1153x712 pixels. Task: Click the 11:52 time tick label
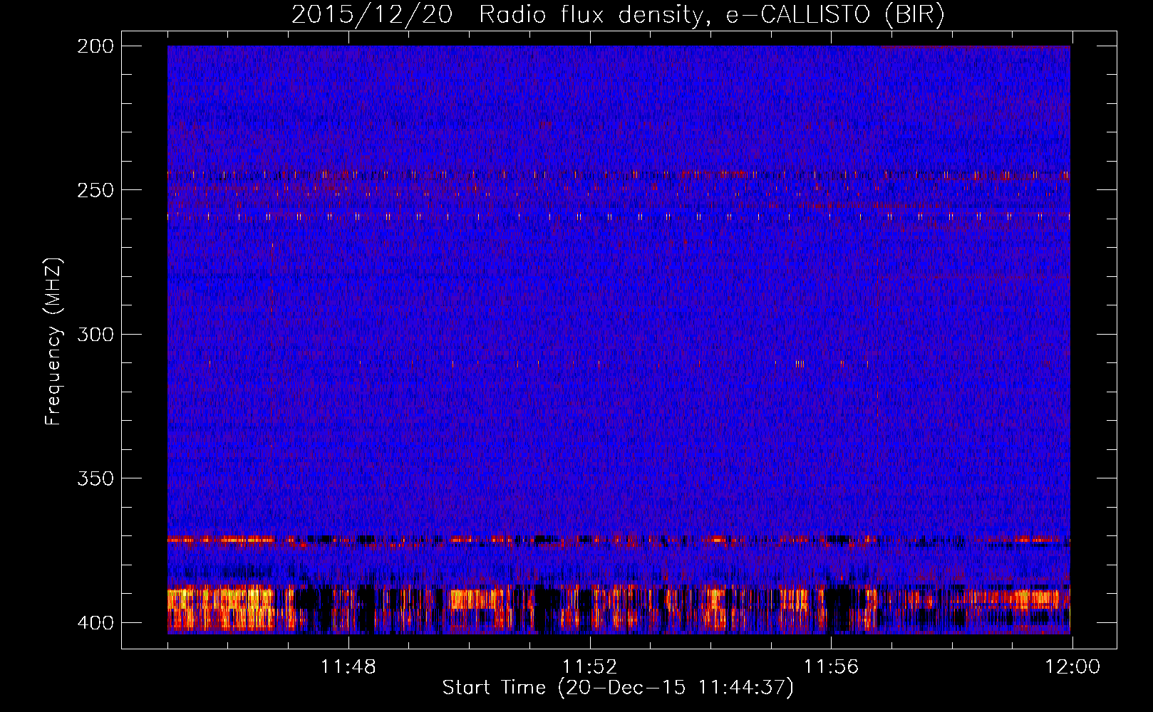point(589,667)
